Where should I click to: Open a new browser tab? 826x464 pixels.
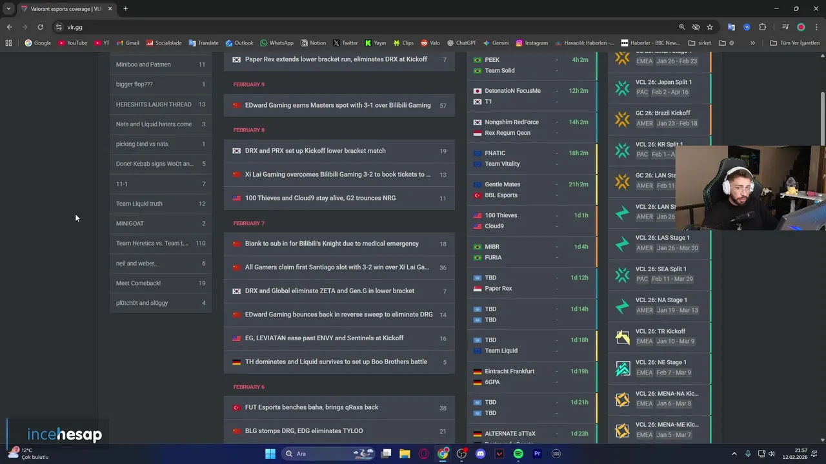click(125, 9)
